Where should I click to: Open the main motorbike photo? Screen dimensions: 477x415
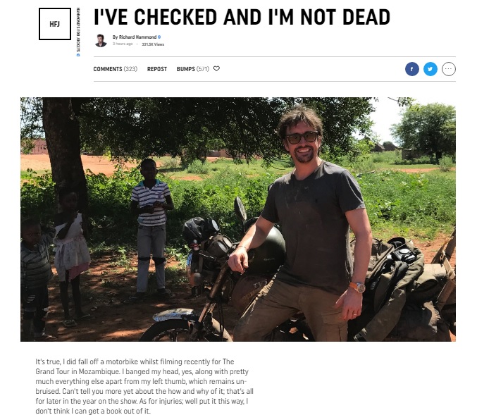point(238,219)
